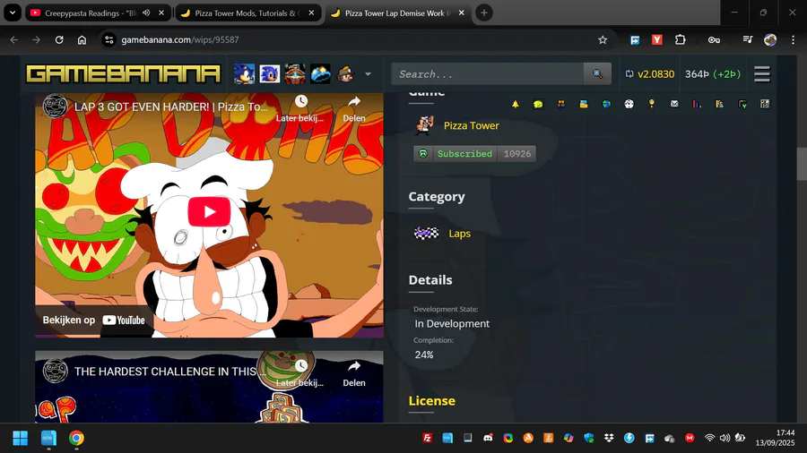The height and width of the screenshot is (453, 807).
Task: Go to browser home page
Action: pyautogui.click(x=82, y=39)
